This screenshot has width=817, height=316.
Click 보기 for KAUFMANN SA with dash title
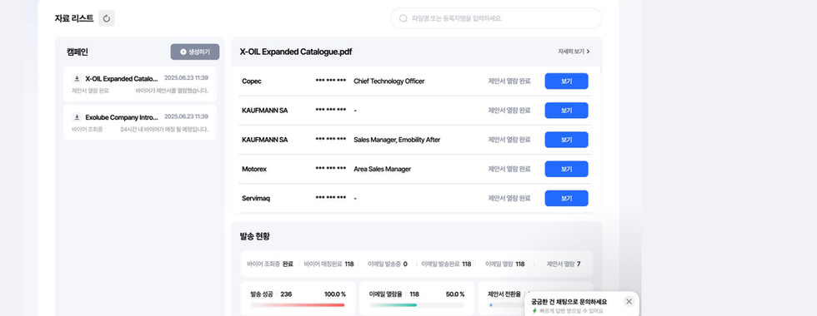tap(566, 110)
